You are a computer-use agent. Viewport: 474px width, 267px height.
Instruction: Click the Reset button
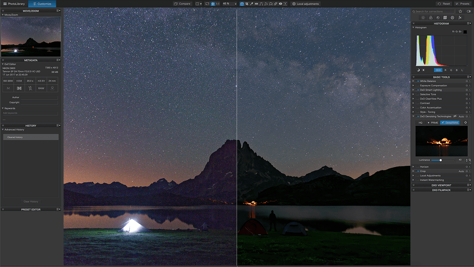444,4
